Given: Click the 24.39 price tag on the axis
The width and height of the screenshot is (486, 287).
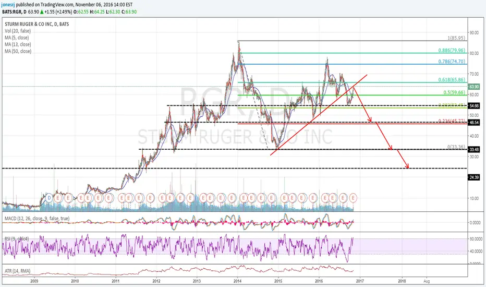Looking at the screenshot, I should (474, 177).
